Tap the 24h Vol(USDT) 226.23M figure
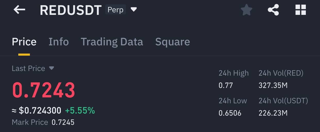The image size is (320, 132). click(x=273, y=113)
